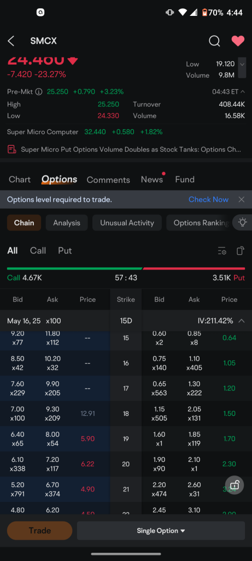Toggle the heart favorite icon
The height and width of the screenshot is (561, 252).
(238, 41)
